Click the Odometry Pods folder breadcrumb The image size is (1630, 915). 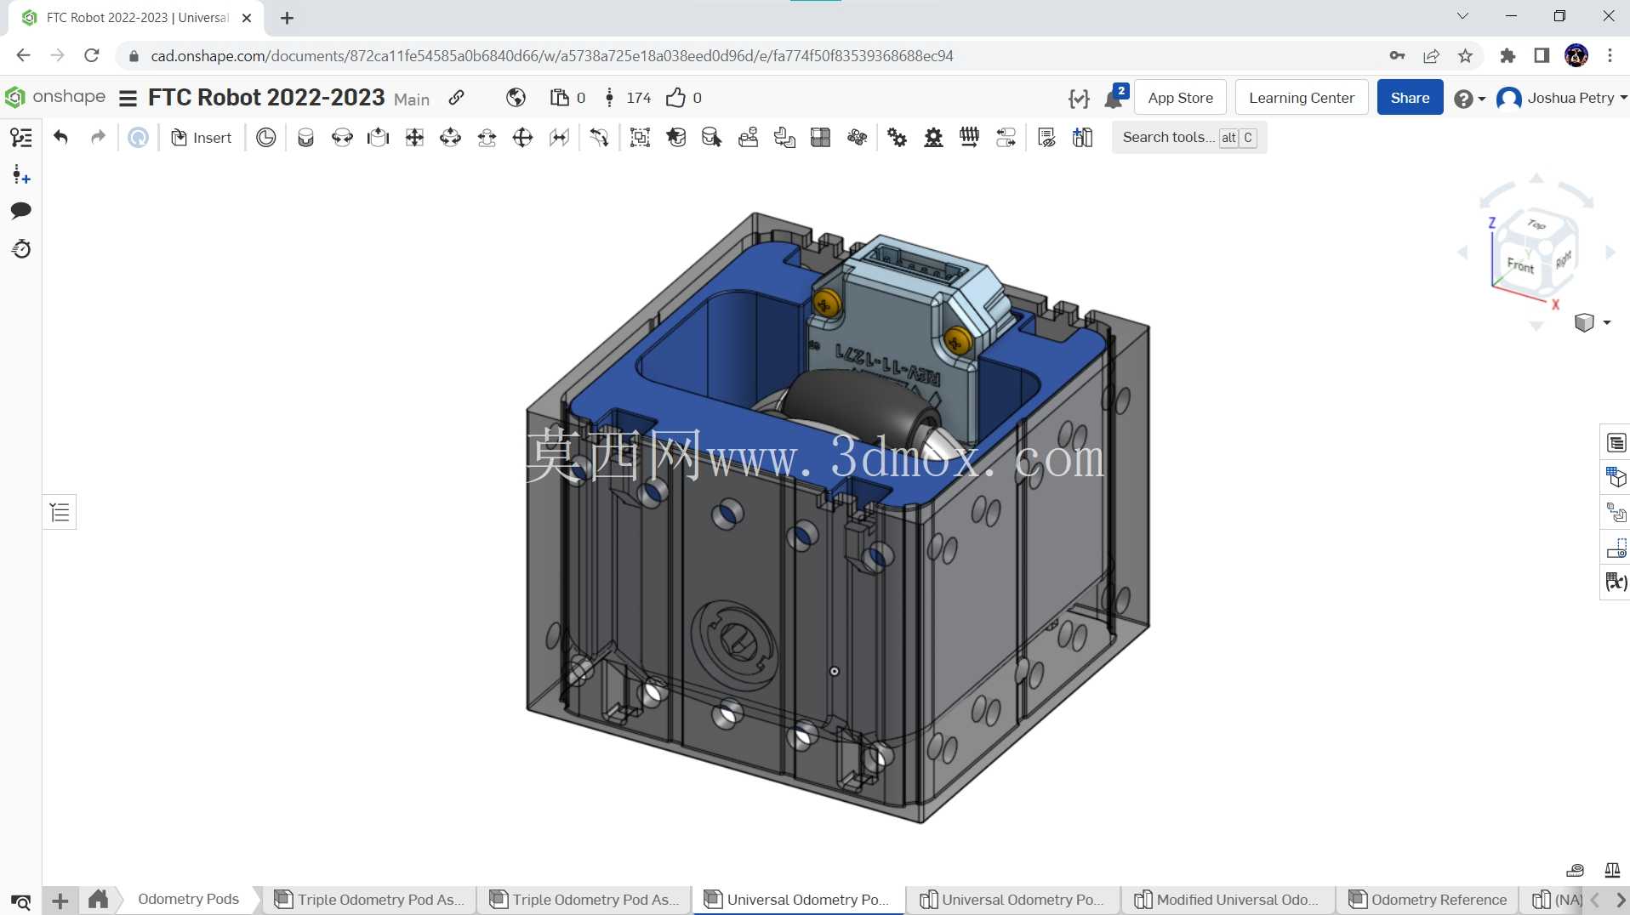tap(188, 900)
